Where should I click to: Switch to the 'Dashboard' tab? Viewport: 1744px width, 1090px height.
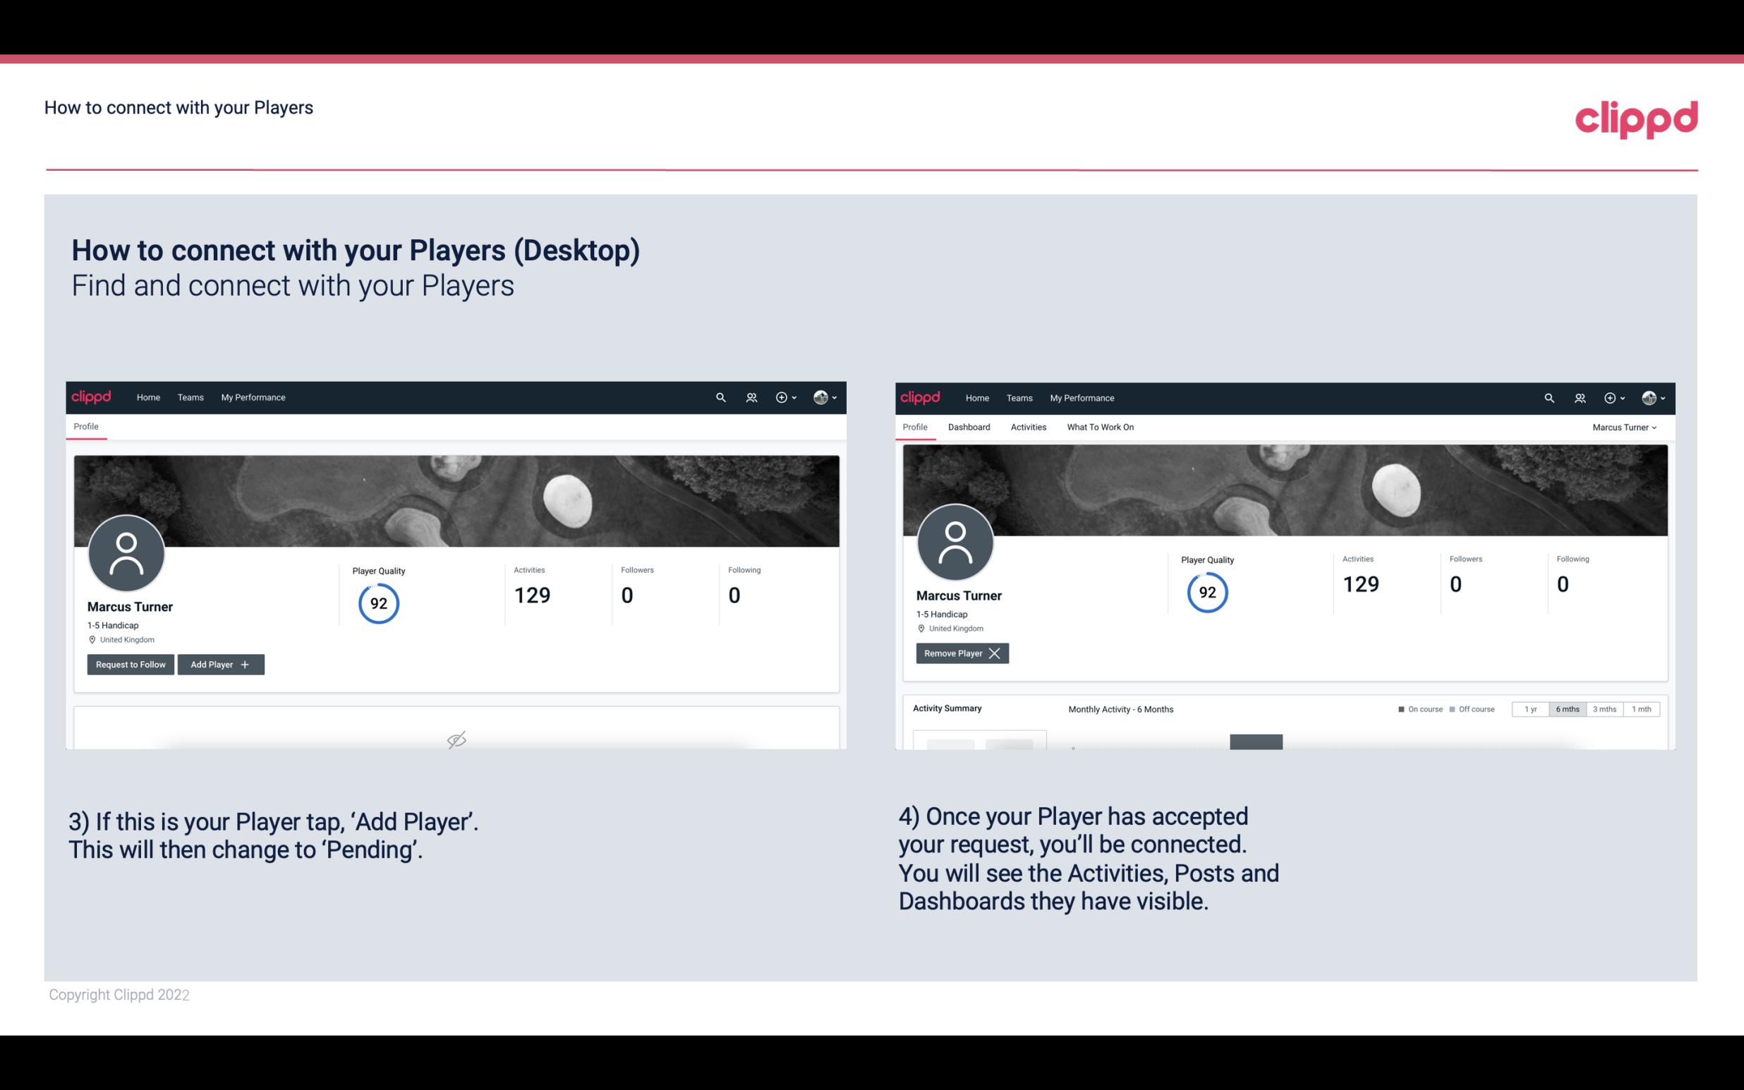pyautogui.click(x=969, y=427)
